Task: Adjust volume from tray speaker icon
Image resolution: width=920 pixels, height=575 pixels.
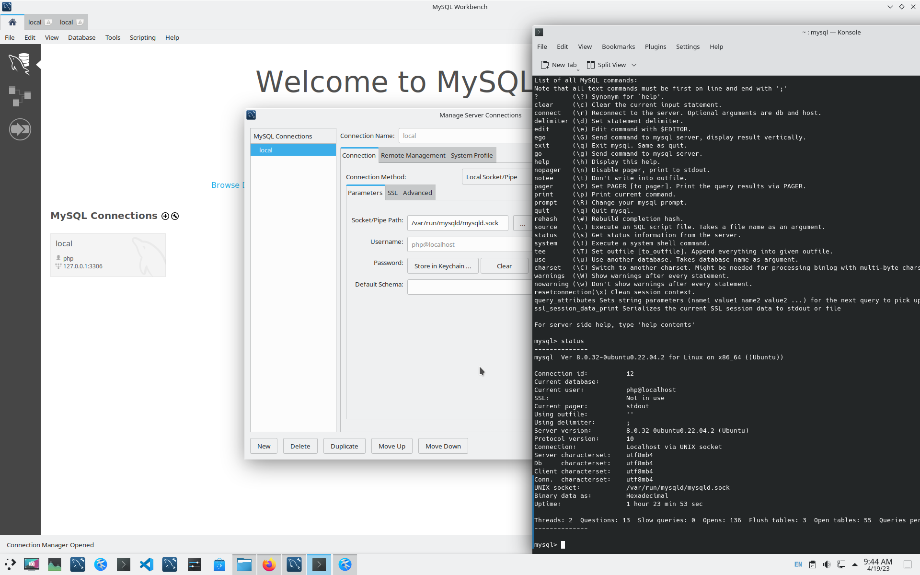Action: 827,564
